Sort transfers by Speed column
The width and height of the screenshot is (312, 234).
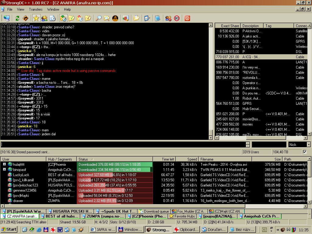(x=187, y=159)
